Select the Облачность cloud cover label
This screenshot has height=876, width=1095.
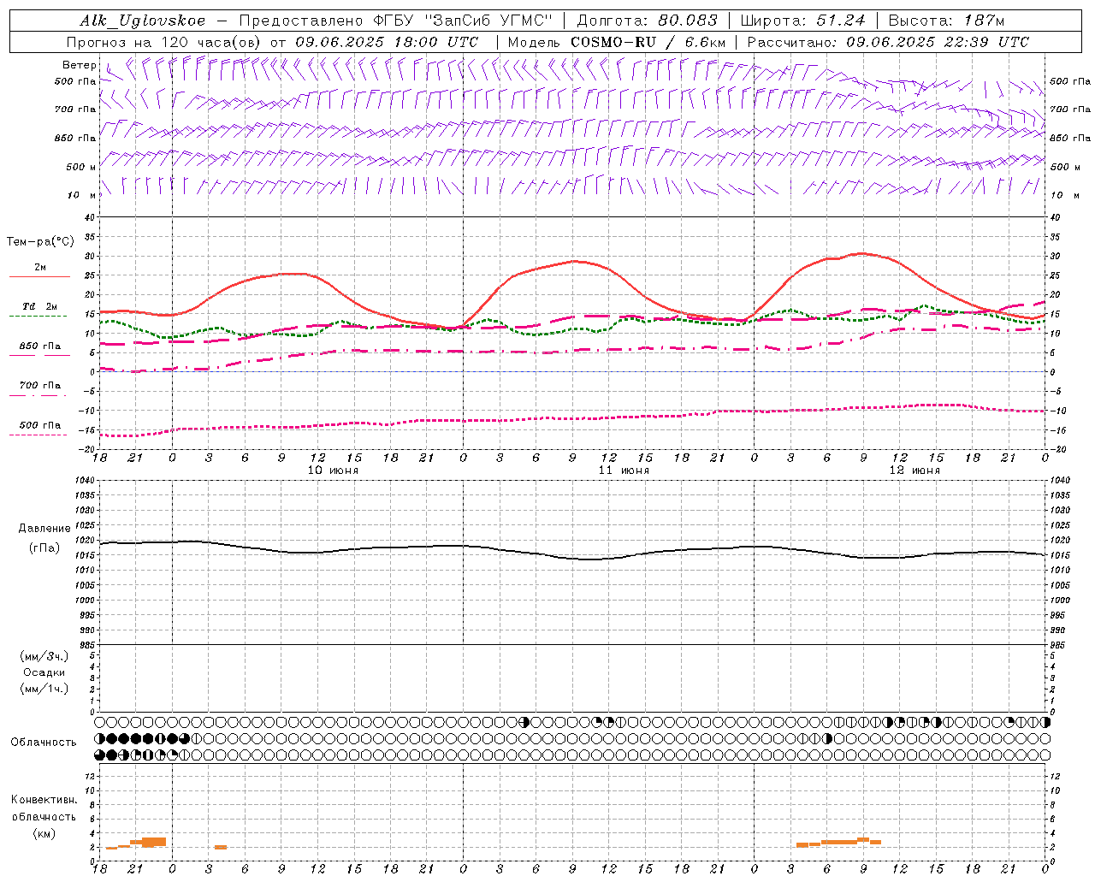44,743
